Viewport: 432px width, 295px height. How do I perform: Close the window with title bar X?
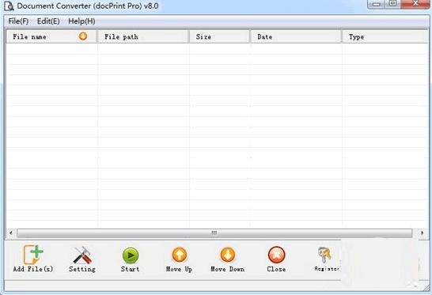(x=415, y=4)
